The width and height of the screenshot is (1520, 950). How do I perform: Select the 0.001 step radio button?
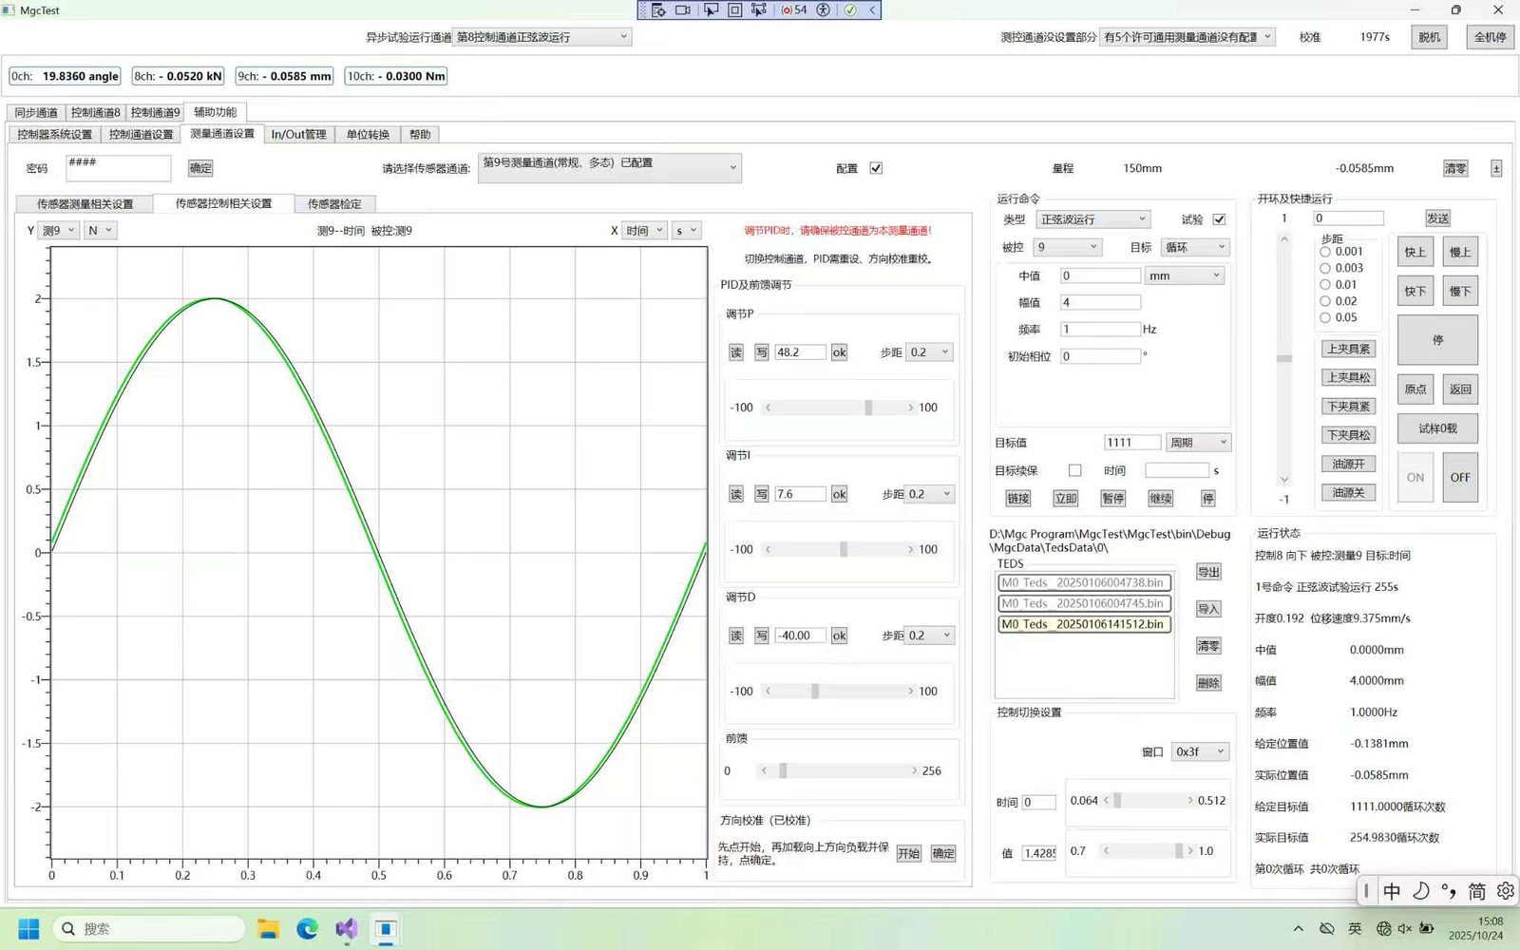(x=1325, y=252)
